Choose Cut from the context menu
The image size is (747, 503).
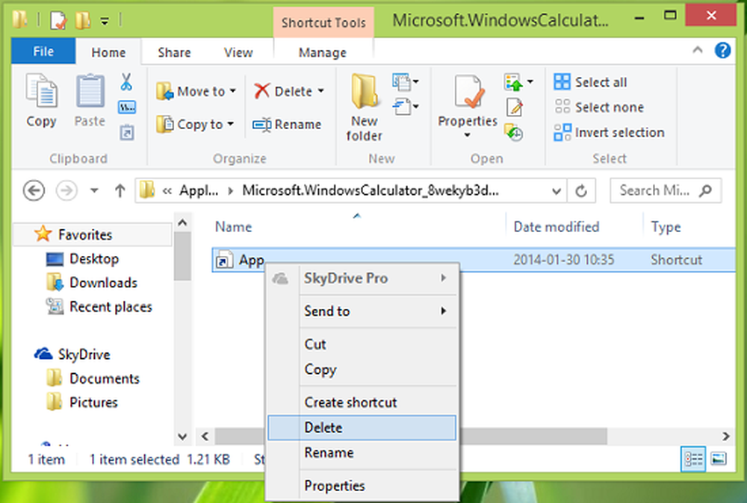click(362, 344)
